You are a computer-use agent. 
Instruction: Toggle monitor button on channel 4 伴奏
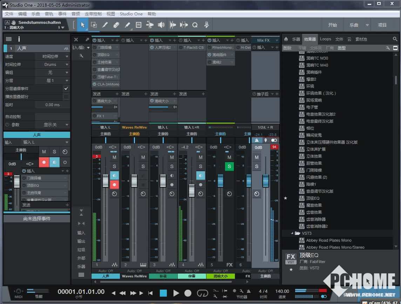(x=200, y=175)
